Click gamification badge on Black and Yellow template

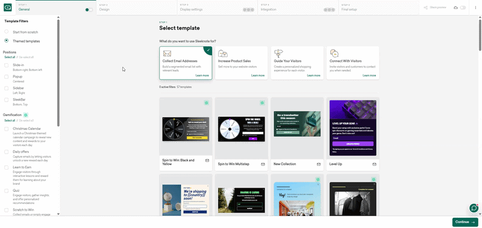click(x=207, y=103)
